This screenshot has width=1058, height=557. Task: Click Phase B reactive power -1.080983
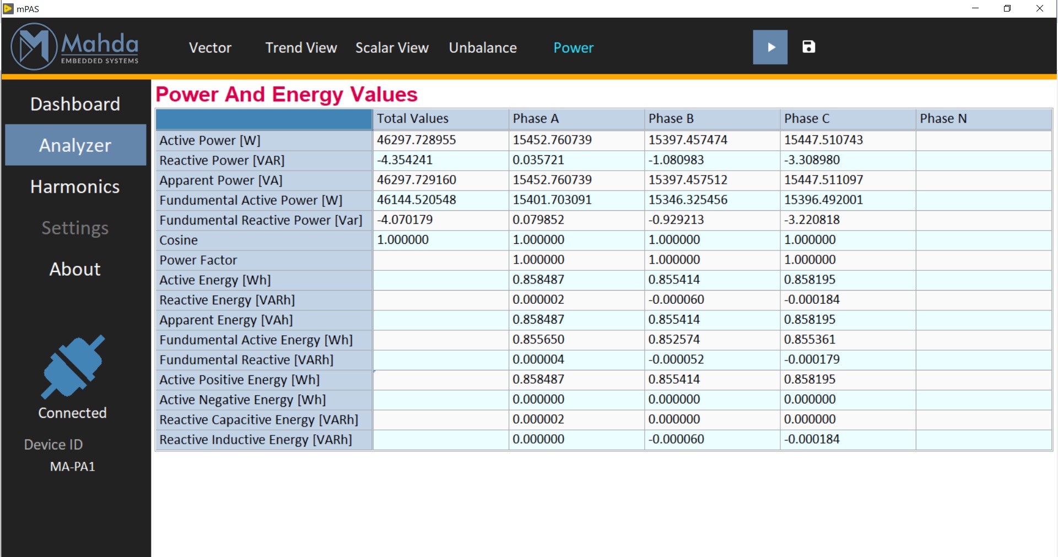(712, 160)
